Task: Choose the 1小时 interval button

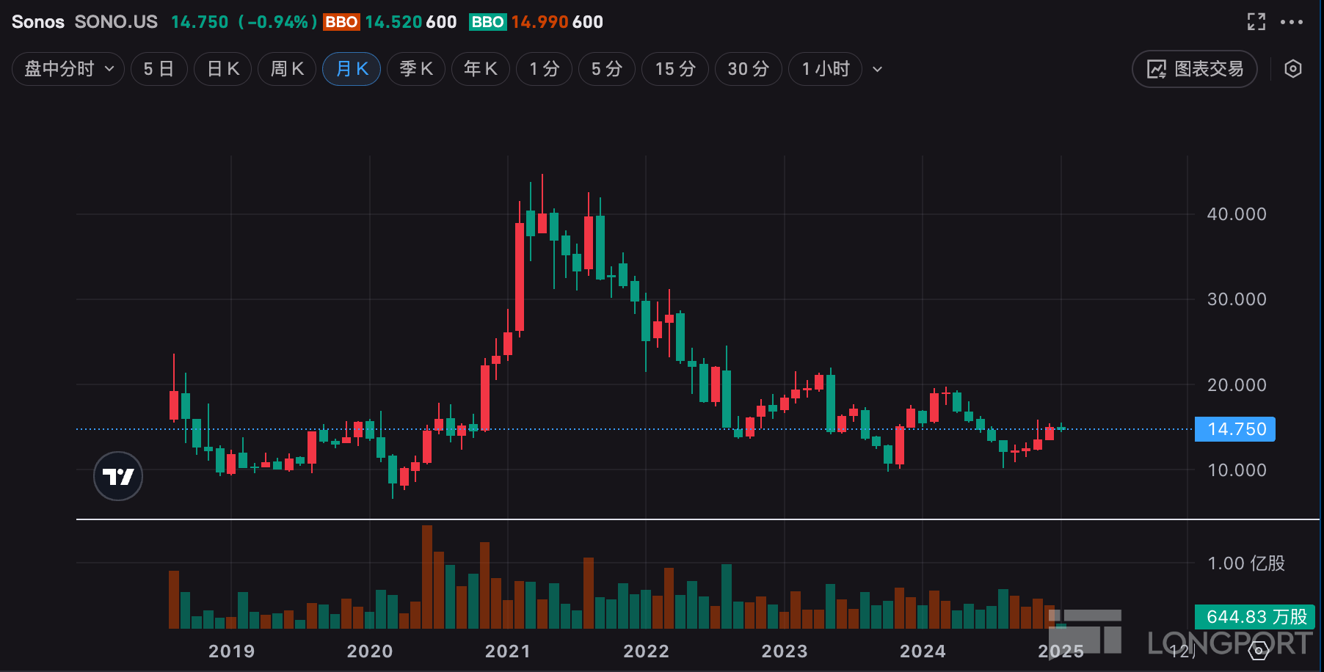Action: coord(825,69)
